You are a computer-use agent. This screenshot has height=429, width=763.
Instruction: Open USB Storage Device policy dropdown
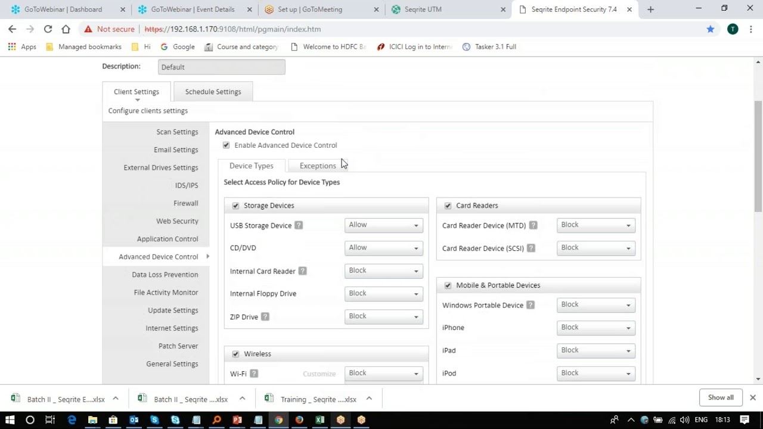click(x=384, y=225)
